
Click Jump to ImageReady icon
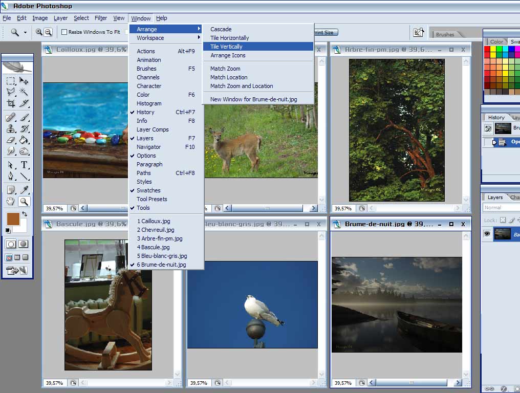(17, 271)
